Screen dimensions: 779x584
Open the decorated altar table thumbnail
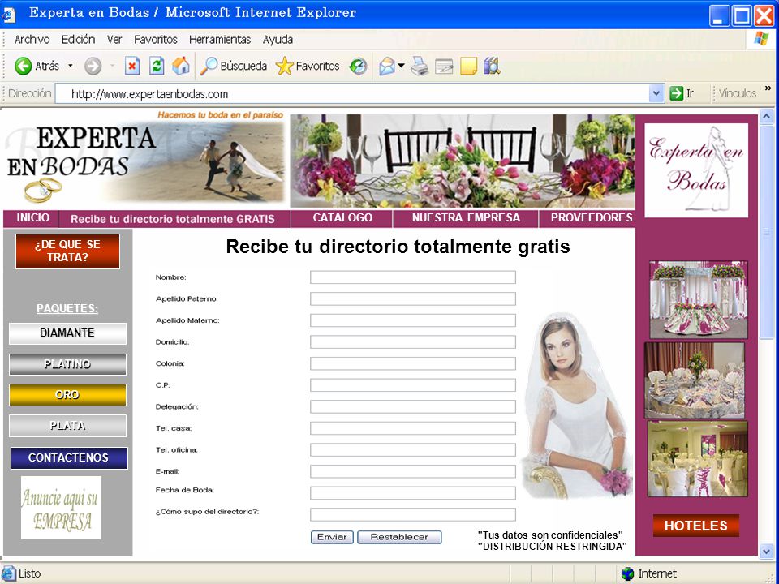(699, 300)
